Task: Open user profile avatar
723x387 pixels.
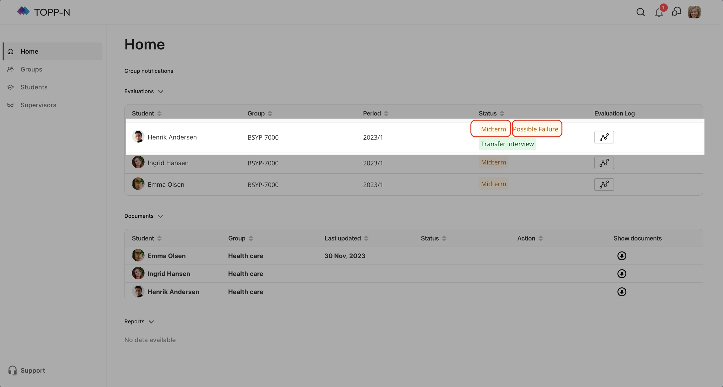Action: point(694,12)
